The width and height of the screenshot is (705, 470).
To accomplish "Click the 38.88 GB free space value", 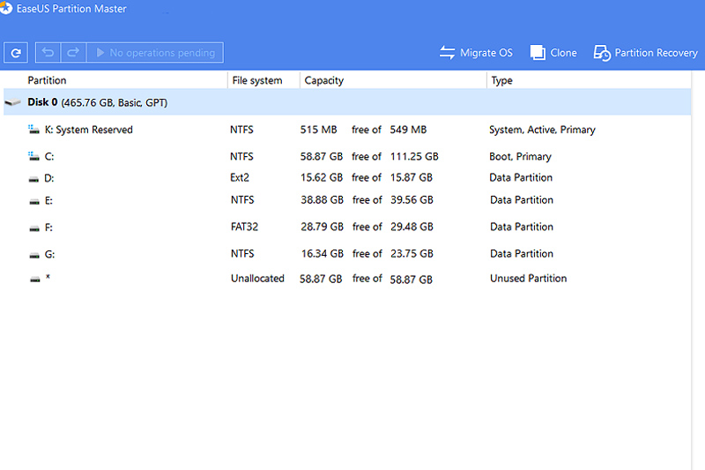I will [x=322, y=199].
